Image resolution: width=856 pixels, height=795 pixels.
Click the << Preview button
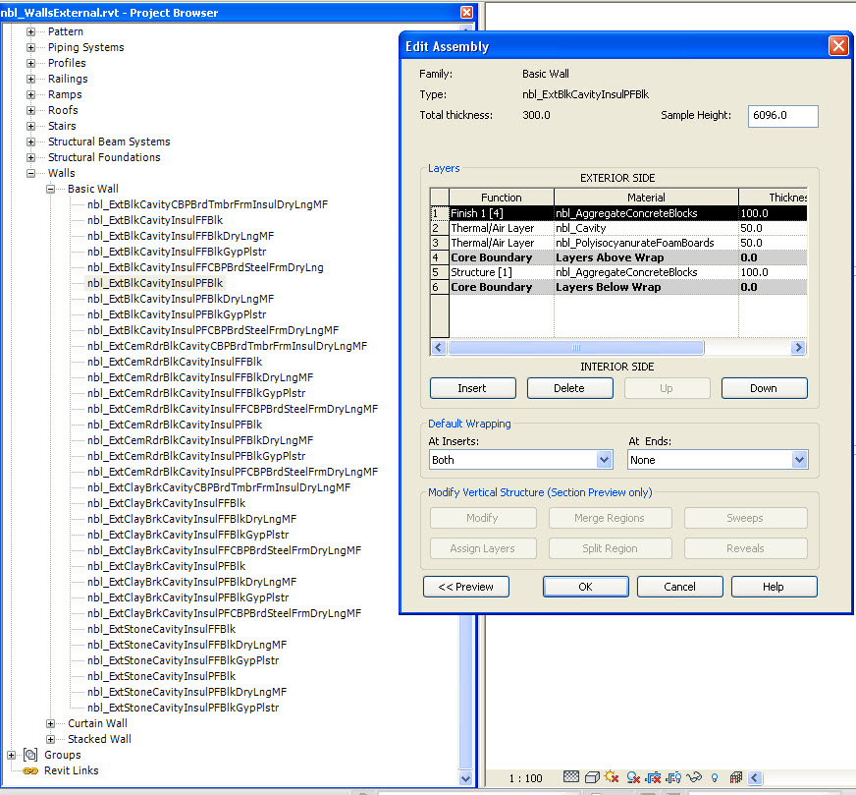tap(466, 587)
